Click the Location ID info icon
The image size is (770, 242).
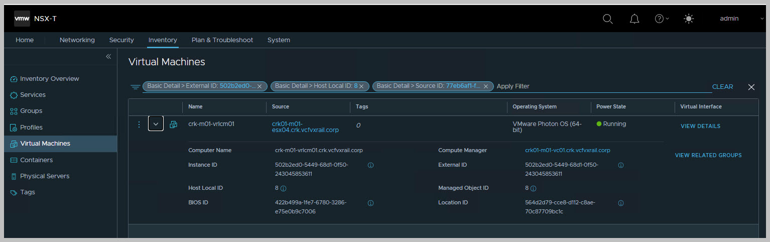(x=621, y=203)
